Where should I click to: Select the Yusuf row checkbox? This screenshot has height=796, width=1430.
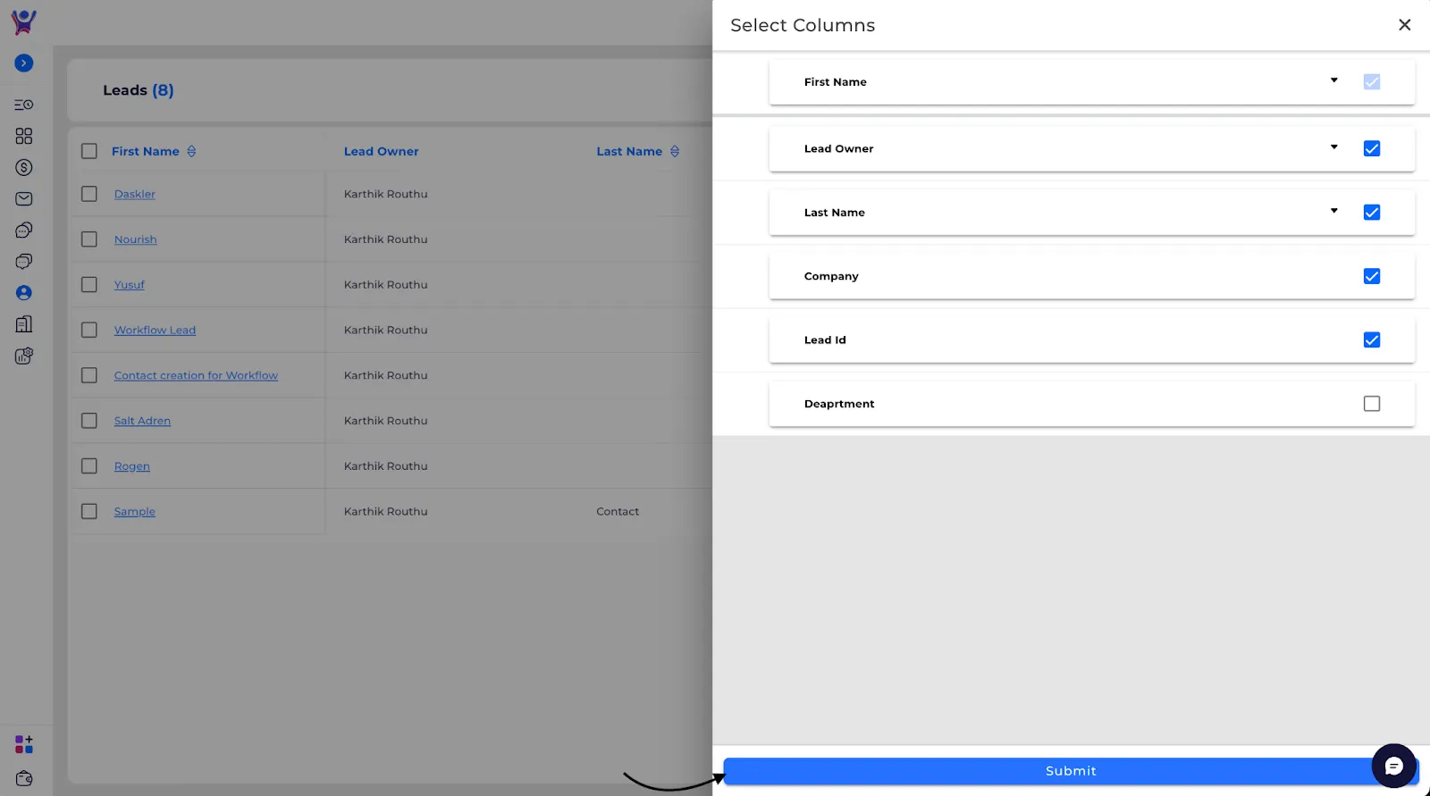pos(89,284)
